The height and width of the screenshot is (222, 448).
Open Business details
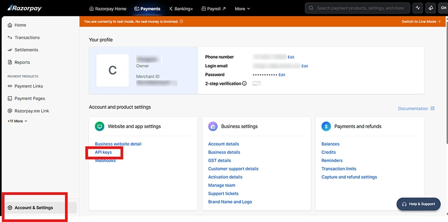point(224,153)
